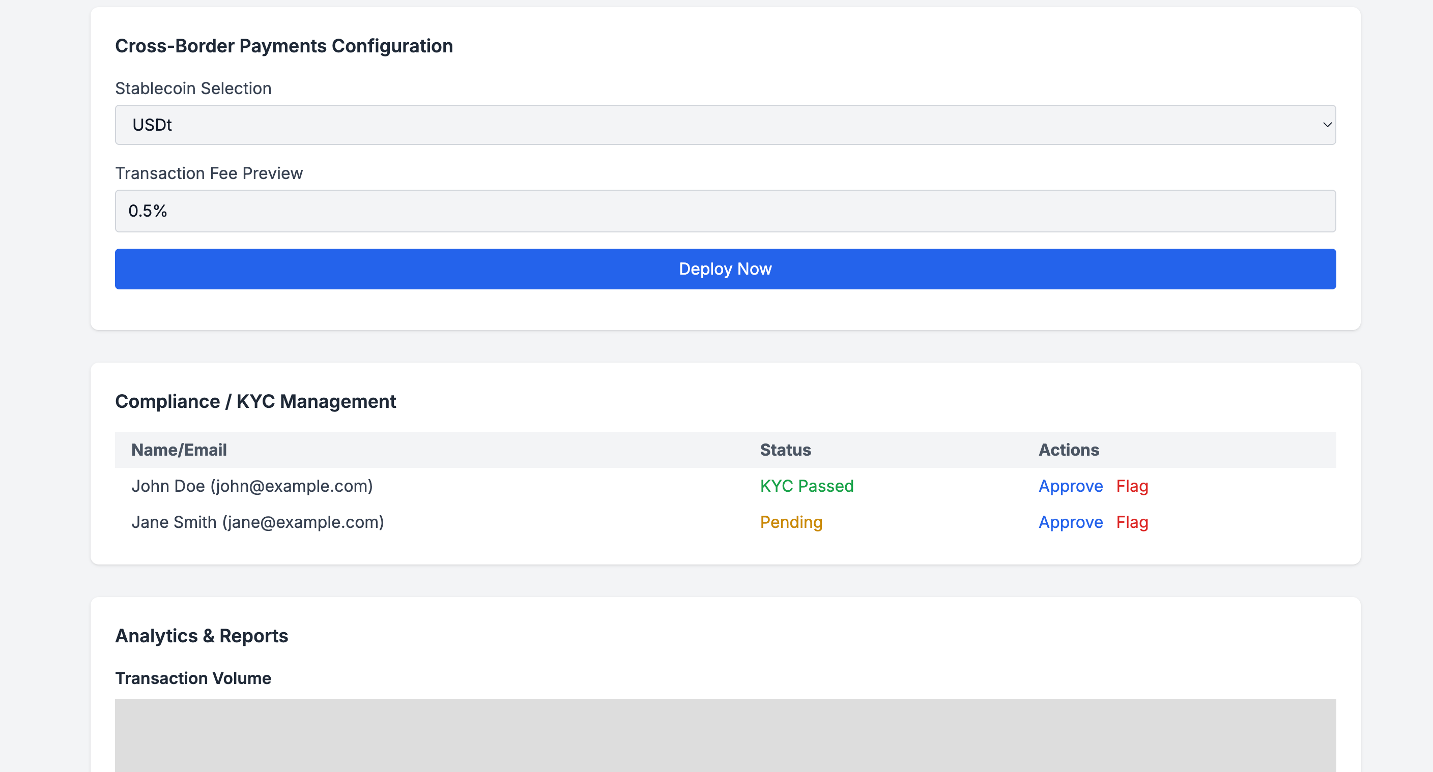Click the Cross-Border Payments Configuration heading
1433x772 pixels.
284,46
